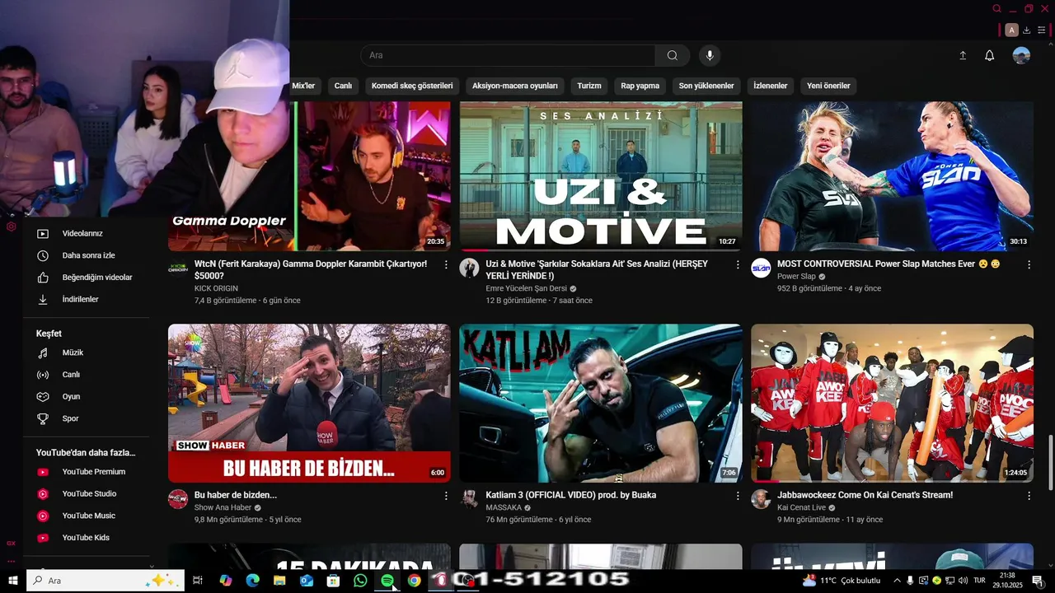Viewport: 1055px width, 593px height.
Task: Open options menu for Bu haber de bizden video
Action: 446,496
